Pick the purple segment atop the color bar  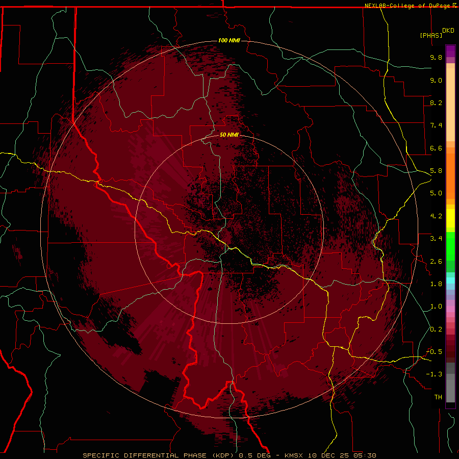(450, 51)
